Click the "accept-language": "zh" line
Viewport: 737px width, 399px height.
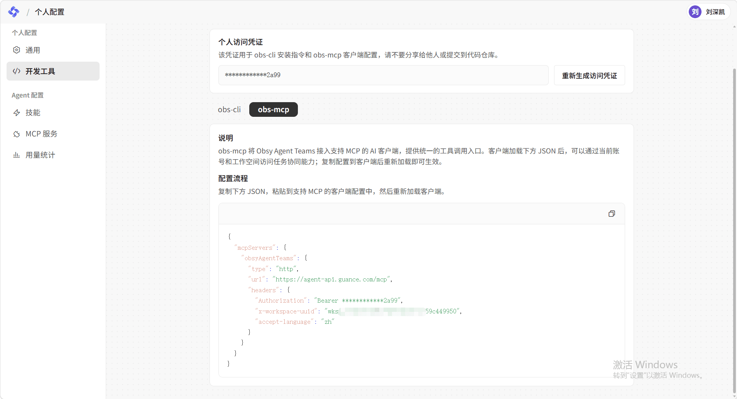click(294, 322)
